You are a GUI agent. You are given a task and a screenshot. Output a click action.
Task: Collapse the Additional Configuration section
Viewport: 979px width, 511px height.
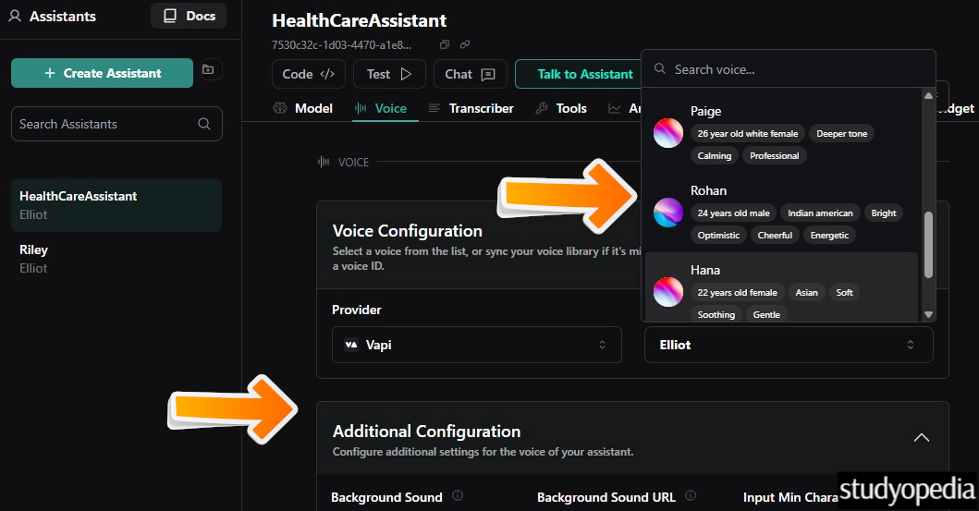[x=922, y=437]
